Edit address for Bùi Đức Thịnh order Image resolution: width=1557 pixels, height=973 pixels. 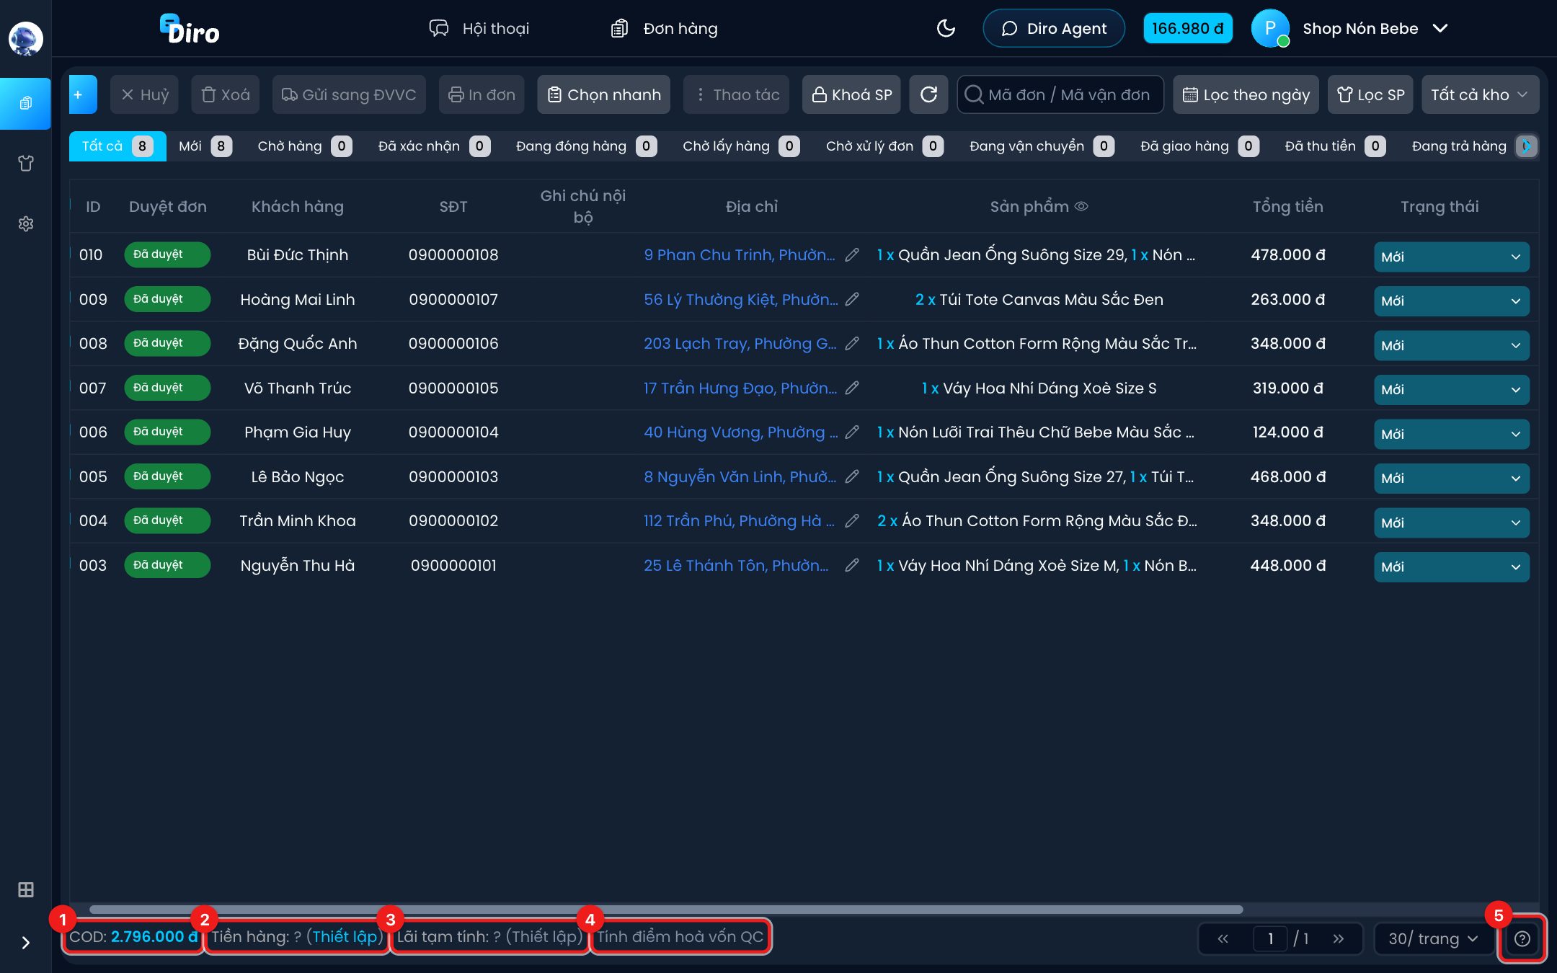(x=852, y=254)
